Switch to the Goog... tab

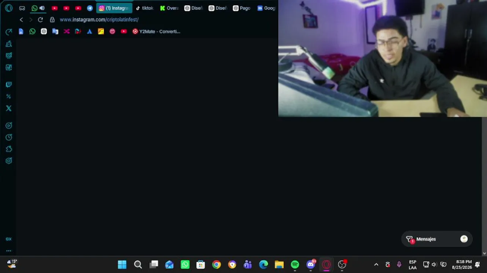[266, 8]
